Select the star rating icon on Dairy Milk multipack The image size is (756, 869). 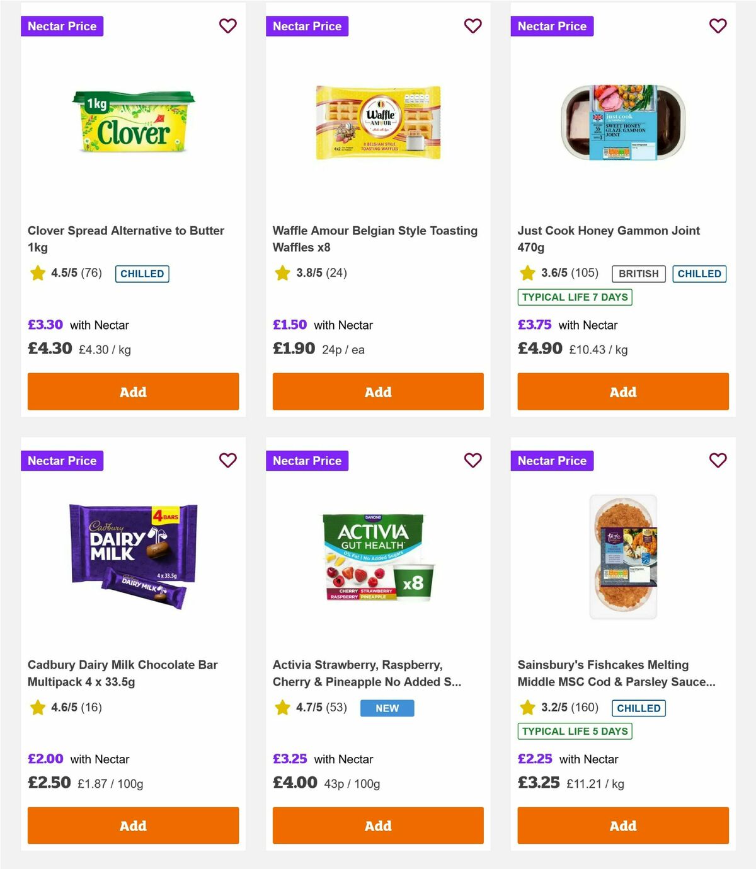click(37, 708)
